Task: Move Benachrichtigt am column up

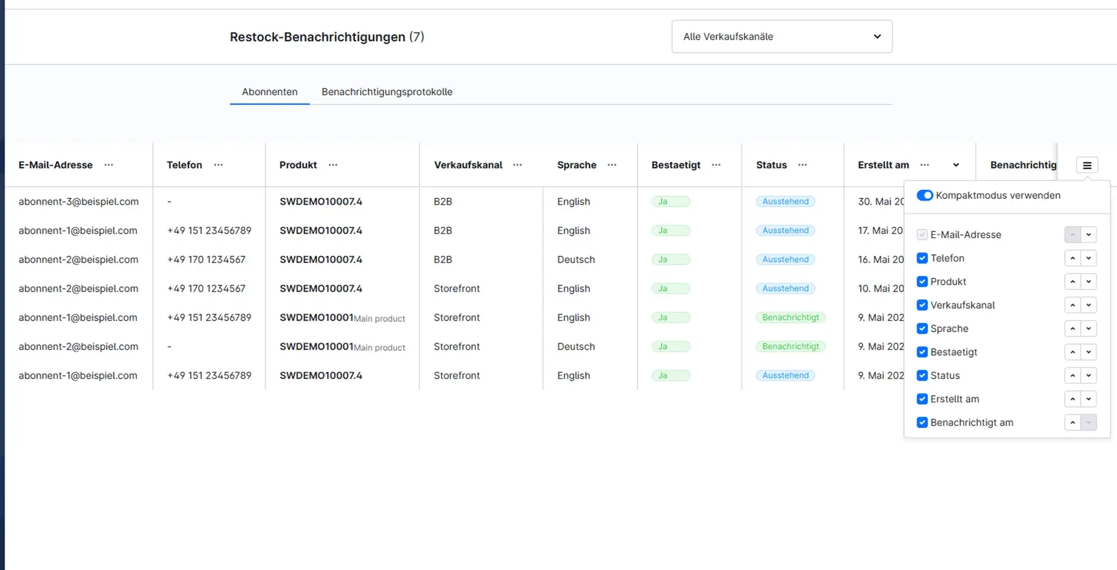Action: click(1072, 422)
